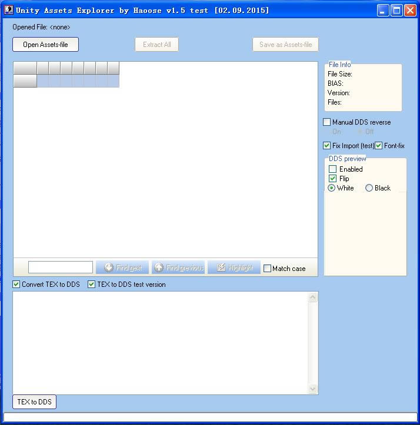Minimize the Unity Assets Explorer window
This screenshot has width=420, height=425.
coord(383,11)
